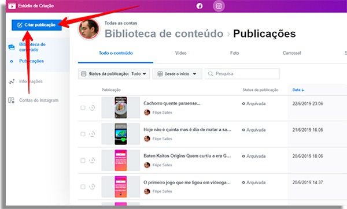Open the Baten Kaitos Origins post thumbnail
The image size is (347, 209).
point(121,161)
